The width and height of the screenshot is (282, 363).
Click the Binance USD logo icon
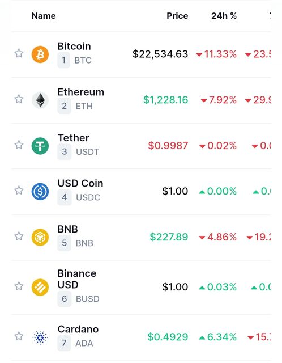click(40, 288)
